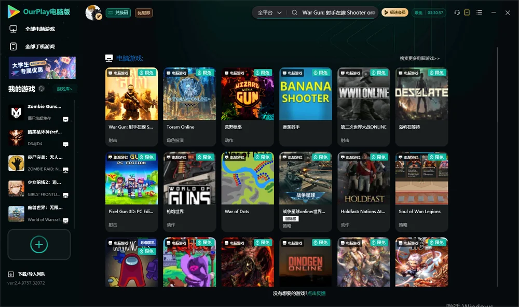Click the 少女前线2 game icon in sidebar
This screenshot has height=307, width=519.
16,188
